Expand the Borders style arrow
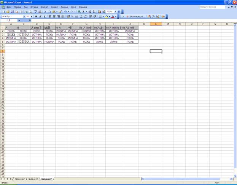 click(x=103, y=16)
